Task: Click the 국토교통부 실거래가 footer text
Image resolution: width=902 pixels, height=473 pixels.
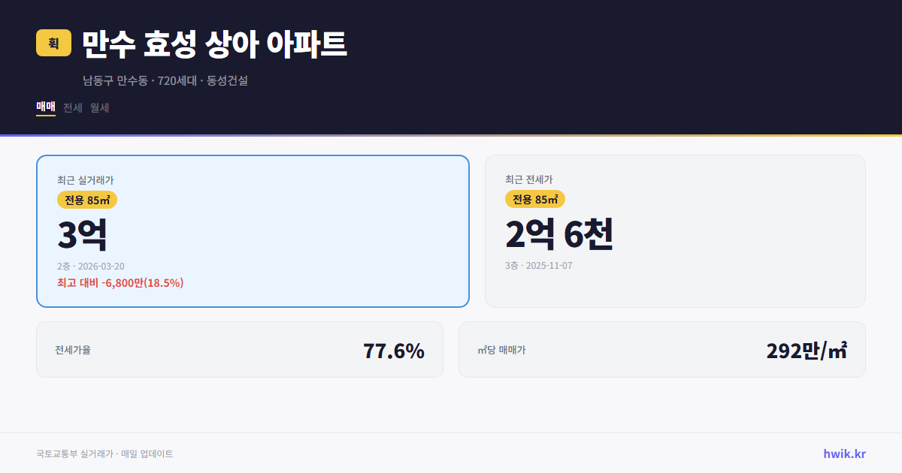Action: tap(104, 453)
